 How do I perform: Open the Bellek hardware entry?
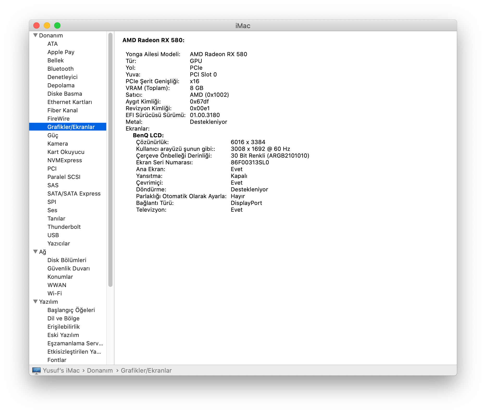pos(55,60)
